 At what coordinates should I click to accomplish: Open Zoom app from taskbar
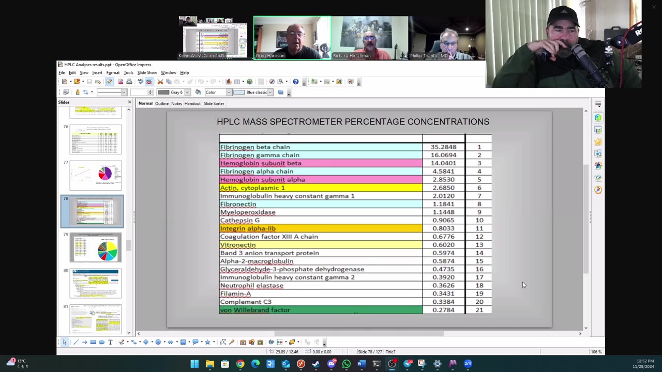point(468,364)
